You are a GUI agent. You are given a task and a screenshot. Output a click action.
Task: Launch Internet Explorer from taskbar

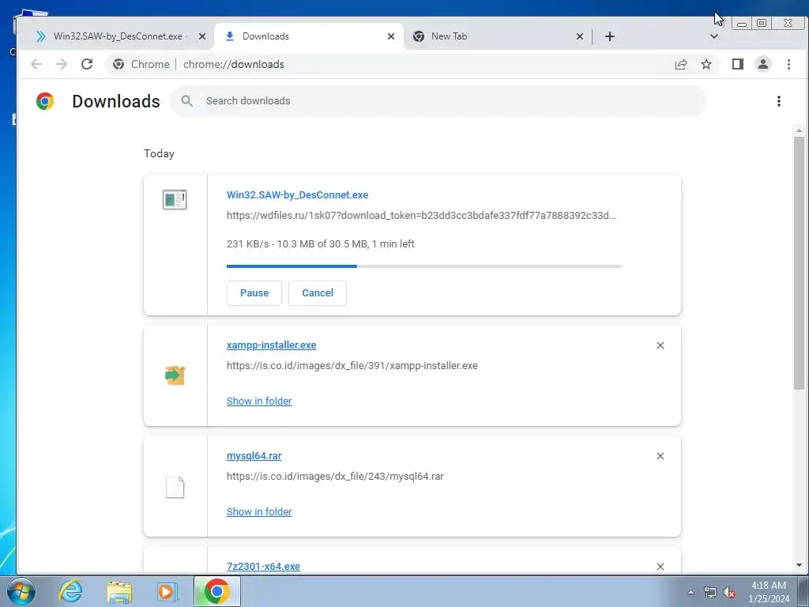click(70, 591)
